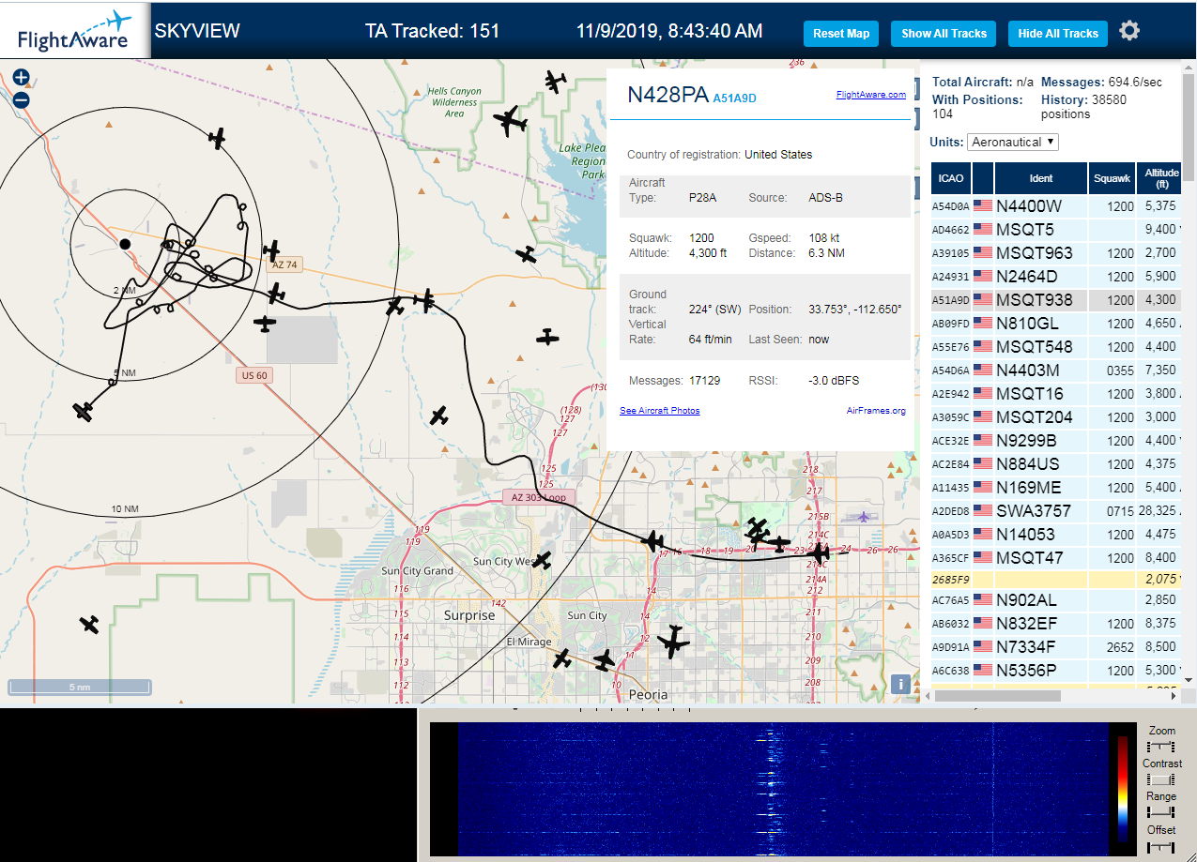1197x862 pixels.
Task: Select the N9299B row in the table
Action: click(x=1056, y=441)
